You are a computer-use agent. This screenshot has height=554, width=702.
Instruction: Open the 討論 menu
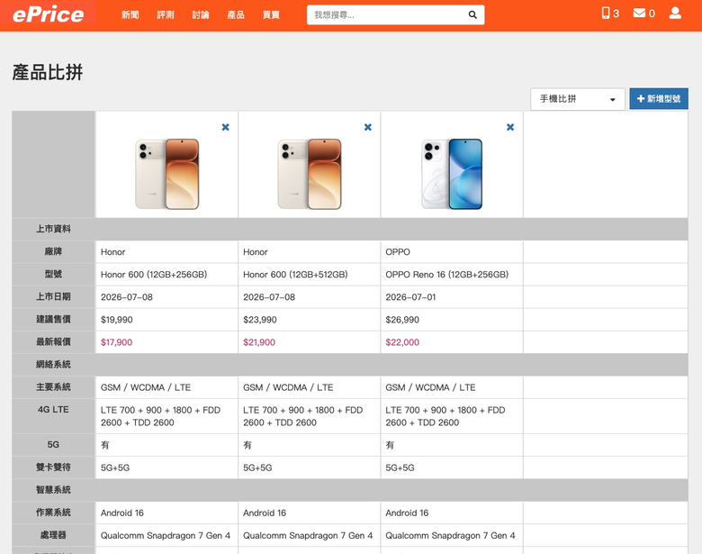pyautogui.click(x=201, y=14)
